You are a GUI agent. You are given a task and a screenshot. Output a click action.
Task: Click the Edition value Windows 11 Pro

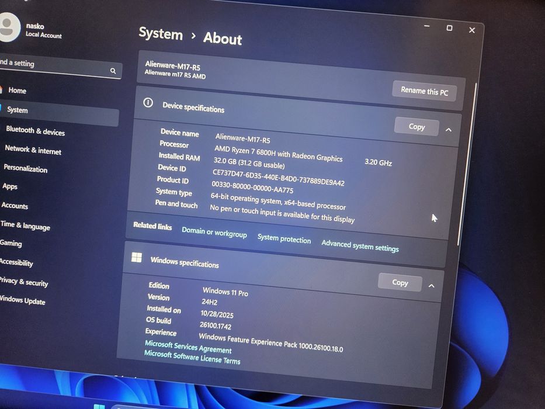coord(225,292)
